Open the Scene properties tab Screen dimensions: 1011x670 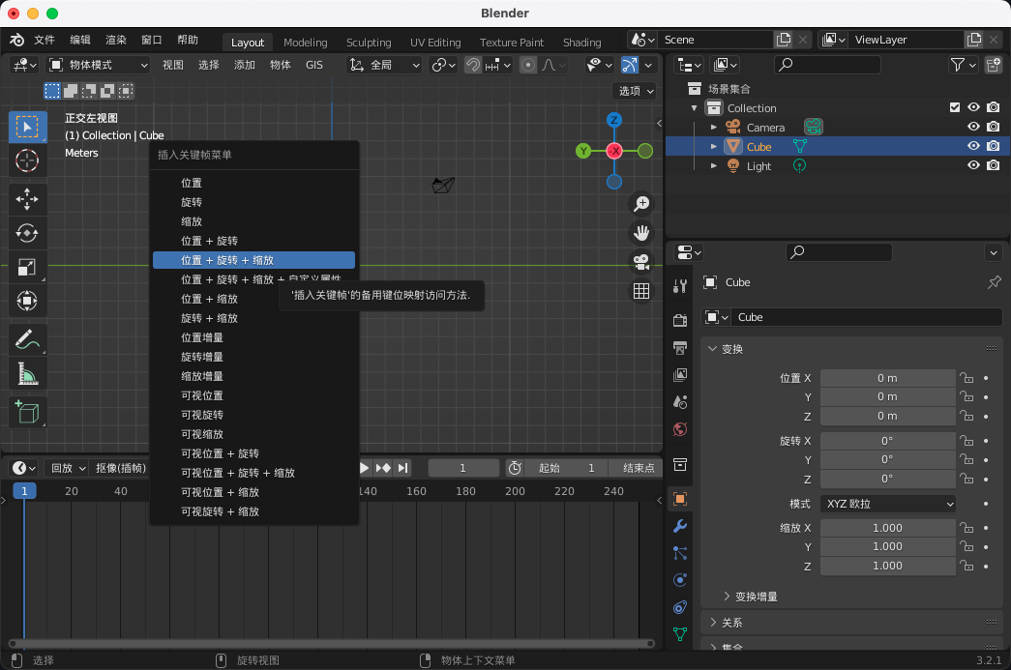[680, 402]
